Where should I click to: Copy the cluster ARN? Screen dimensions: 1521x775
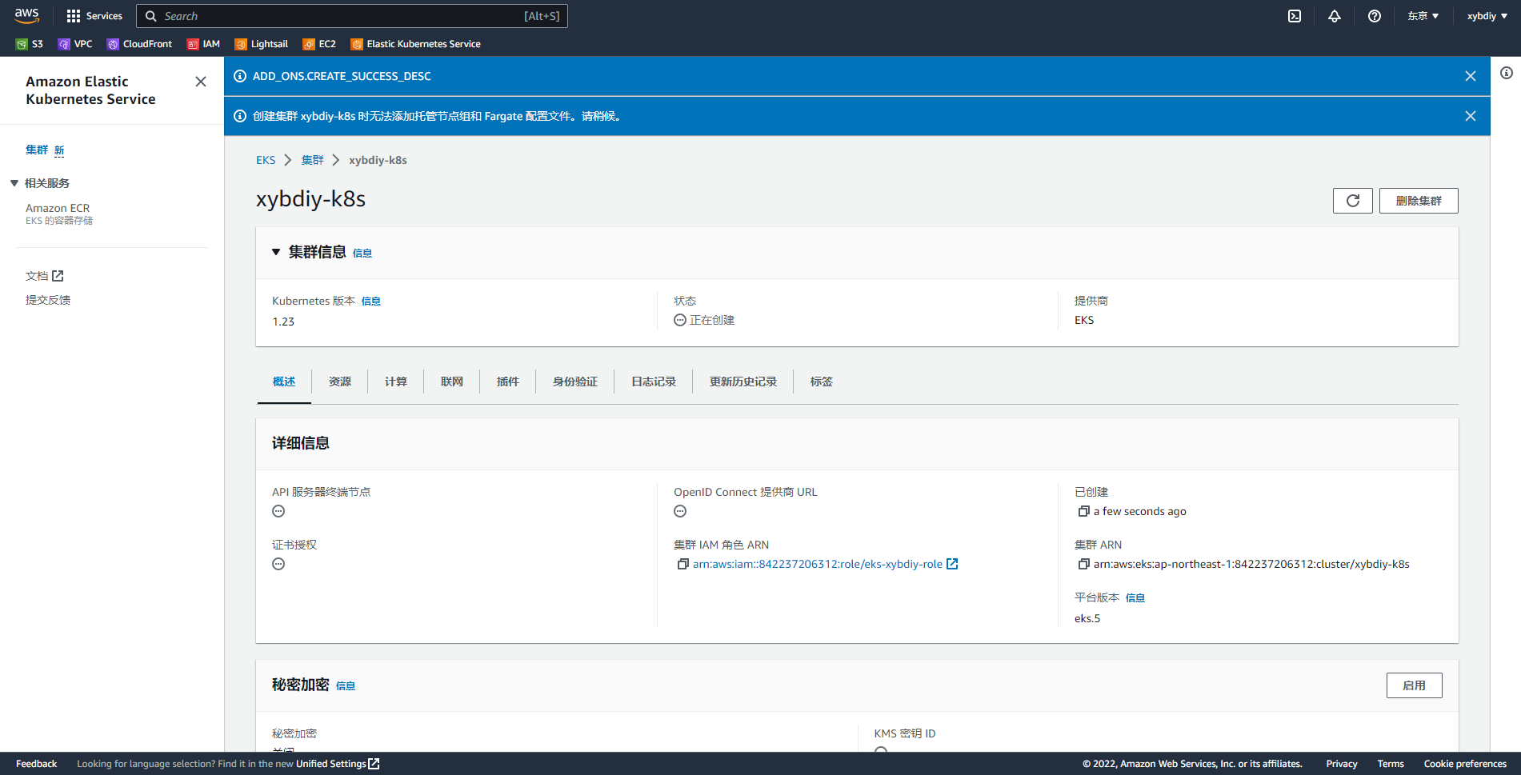tap(1084, 564)
